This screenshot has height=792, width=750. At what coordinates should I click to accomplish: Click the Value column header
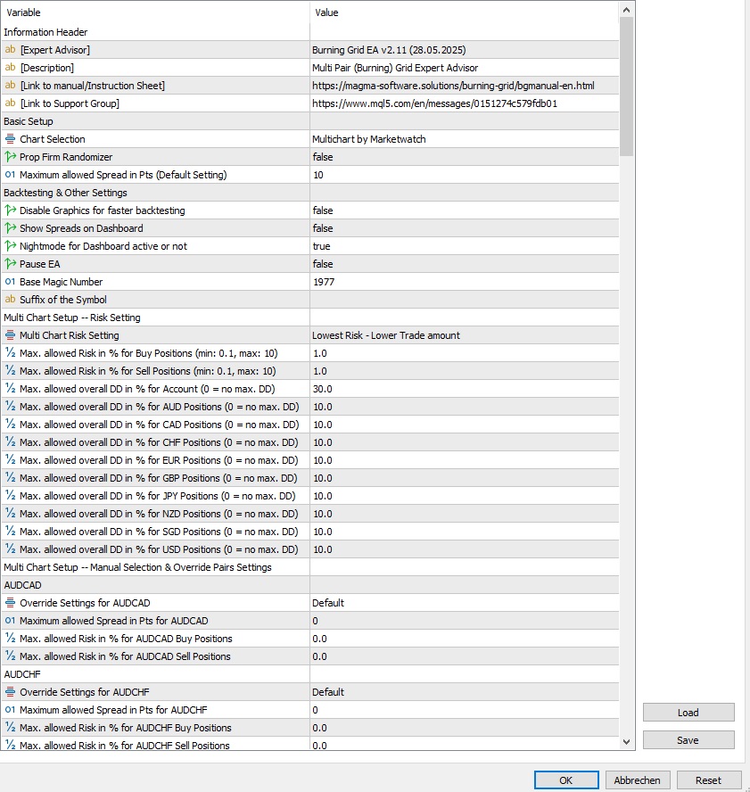pyautogui.click(x=464, y=12)
